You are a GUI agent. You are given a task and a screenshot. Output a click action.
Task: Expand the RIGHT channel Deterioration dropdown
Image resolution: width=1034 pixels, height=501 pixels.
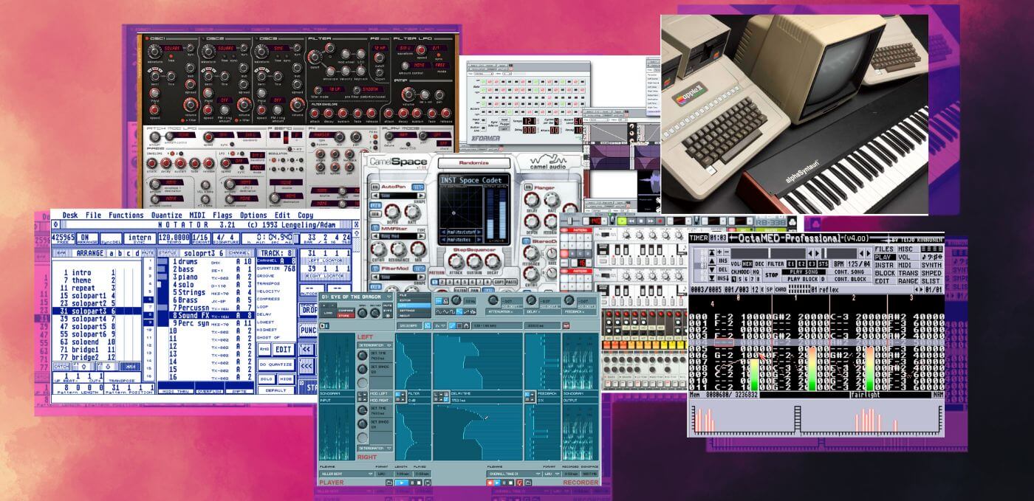pyautogui.click(x=374, y=448)
